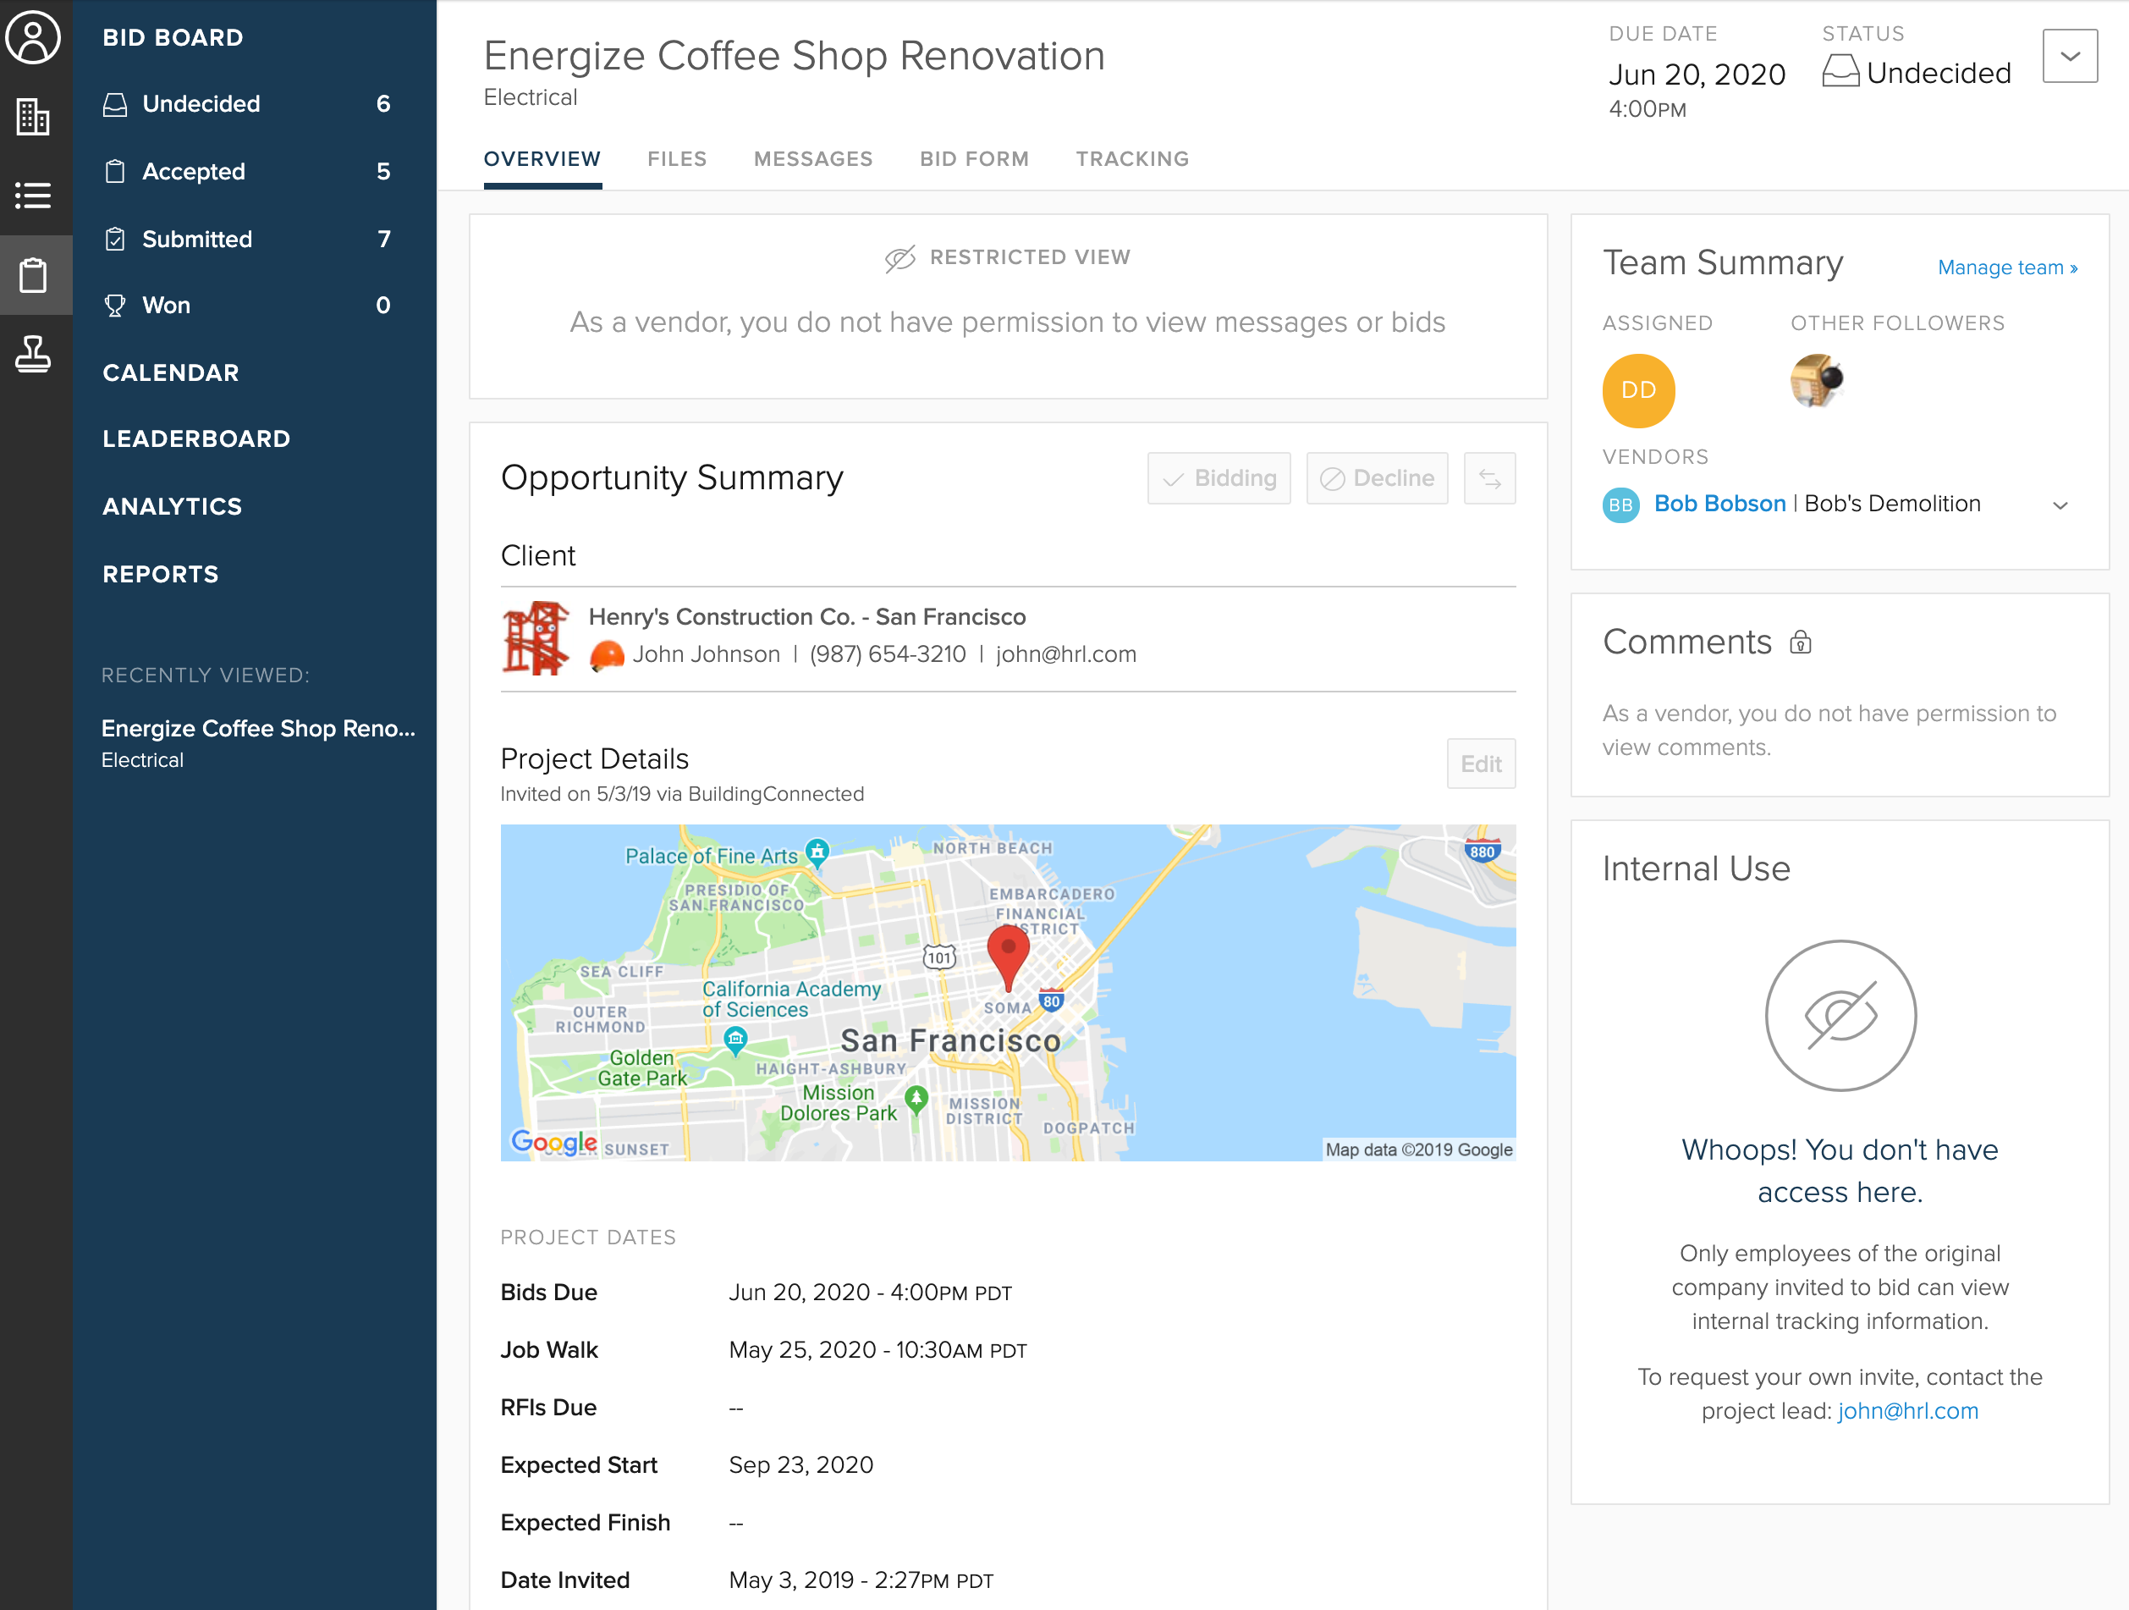Switch to the Files tab
Image resolution: width=2129 pixels, height=1610 pixels.
click(x=677, y=159)
